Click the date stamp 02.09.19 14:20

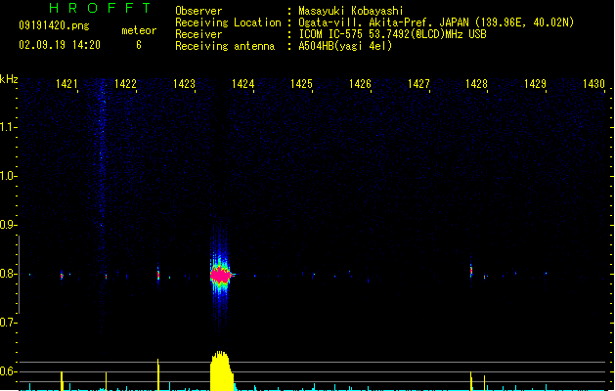tap(60, 45)
